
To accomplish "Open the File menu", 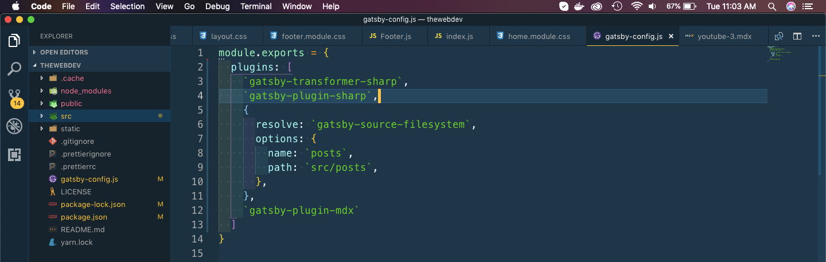I will click(68, 6).
